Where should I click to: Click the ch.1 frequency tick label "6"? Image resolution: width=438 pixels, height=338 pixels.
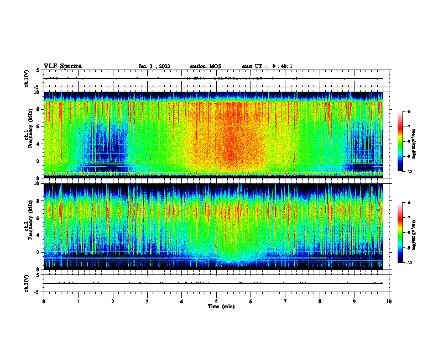click(x=39, y=126)
